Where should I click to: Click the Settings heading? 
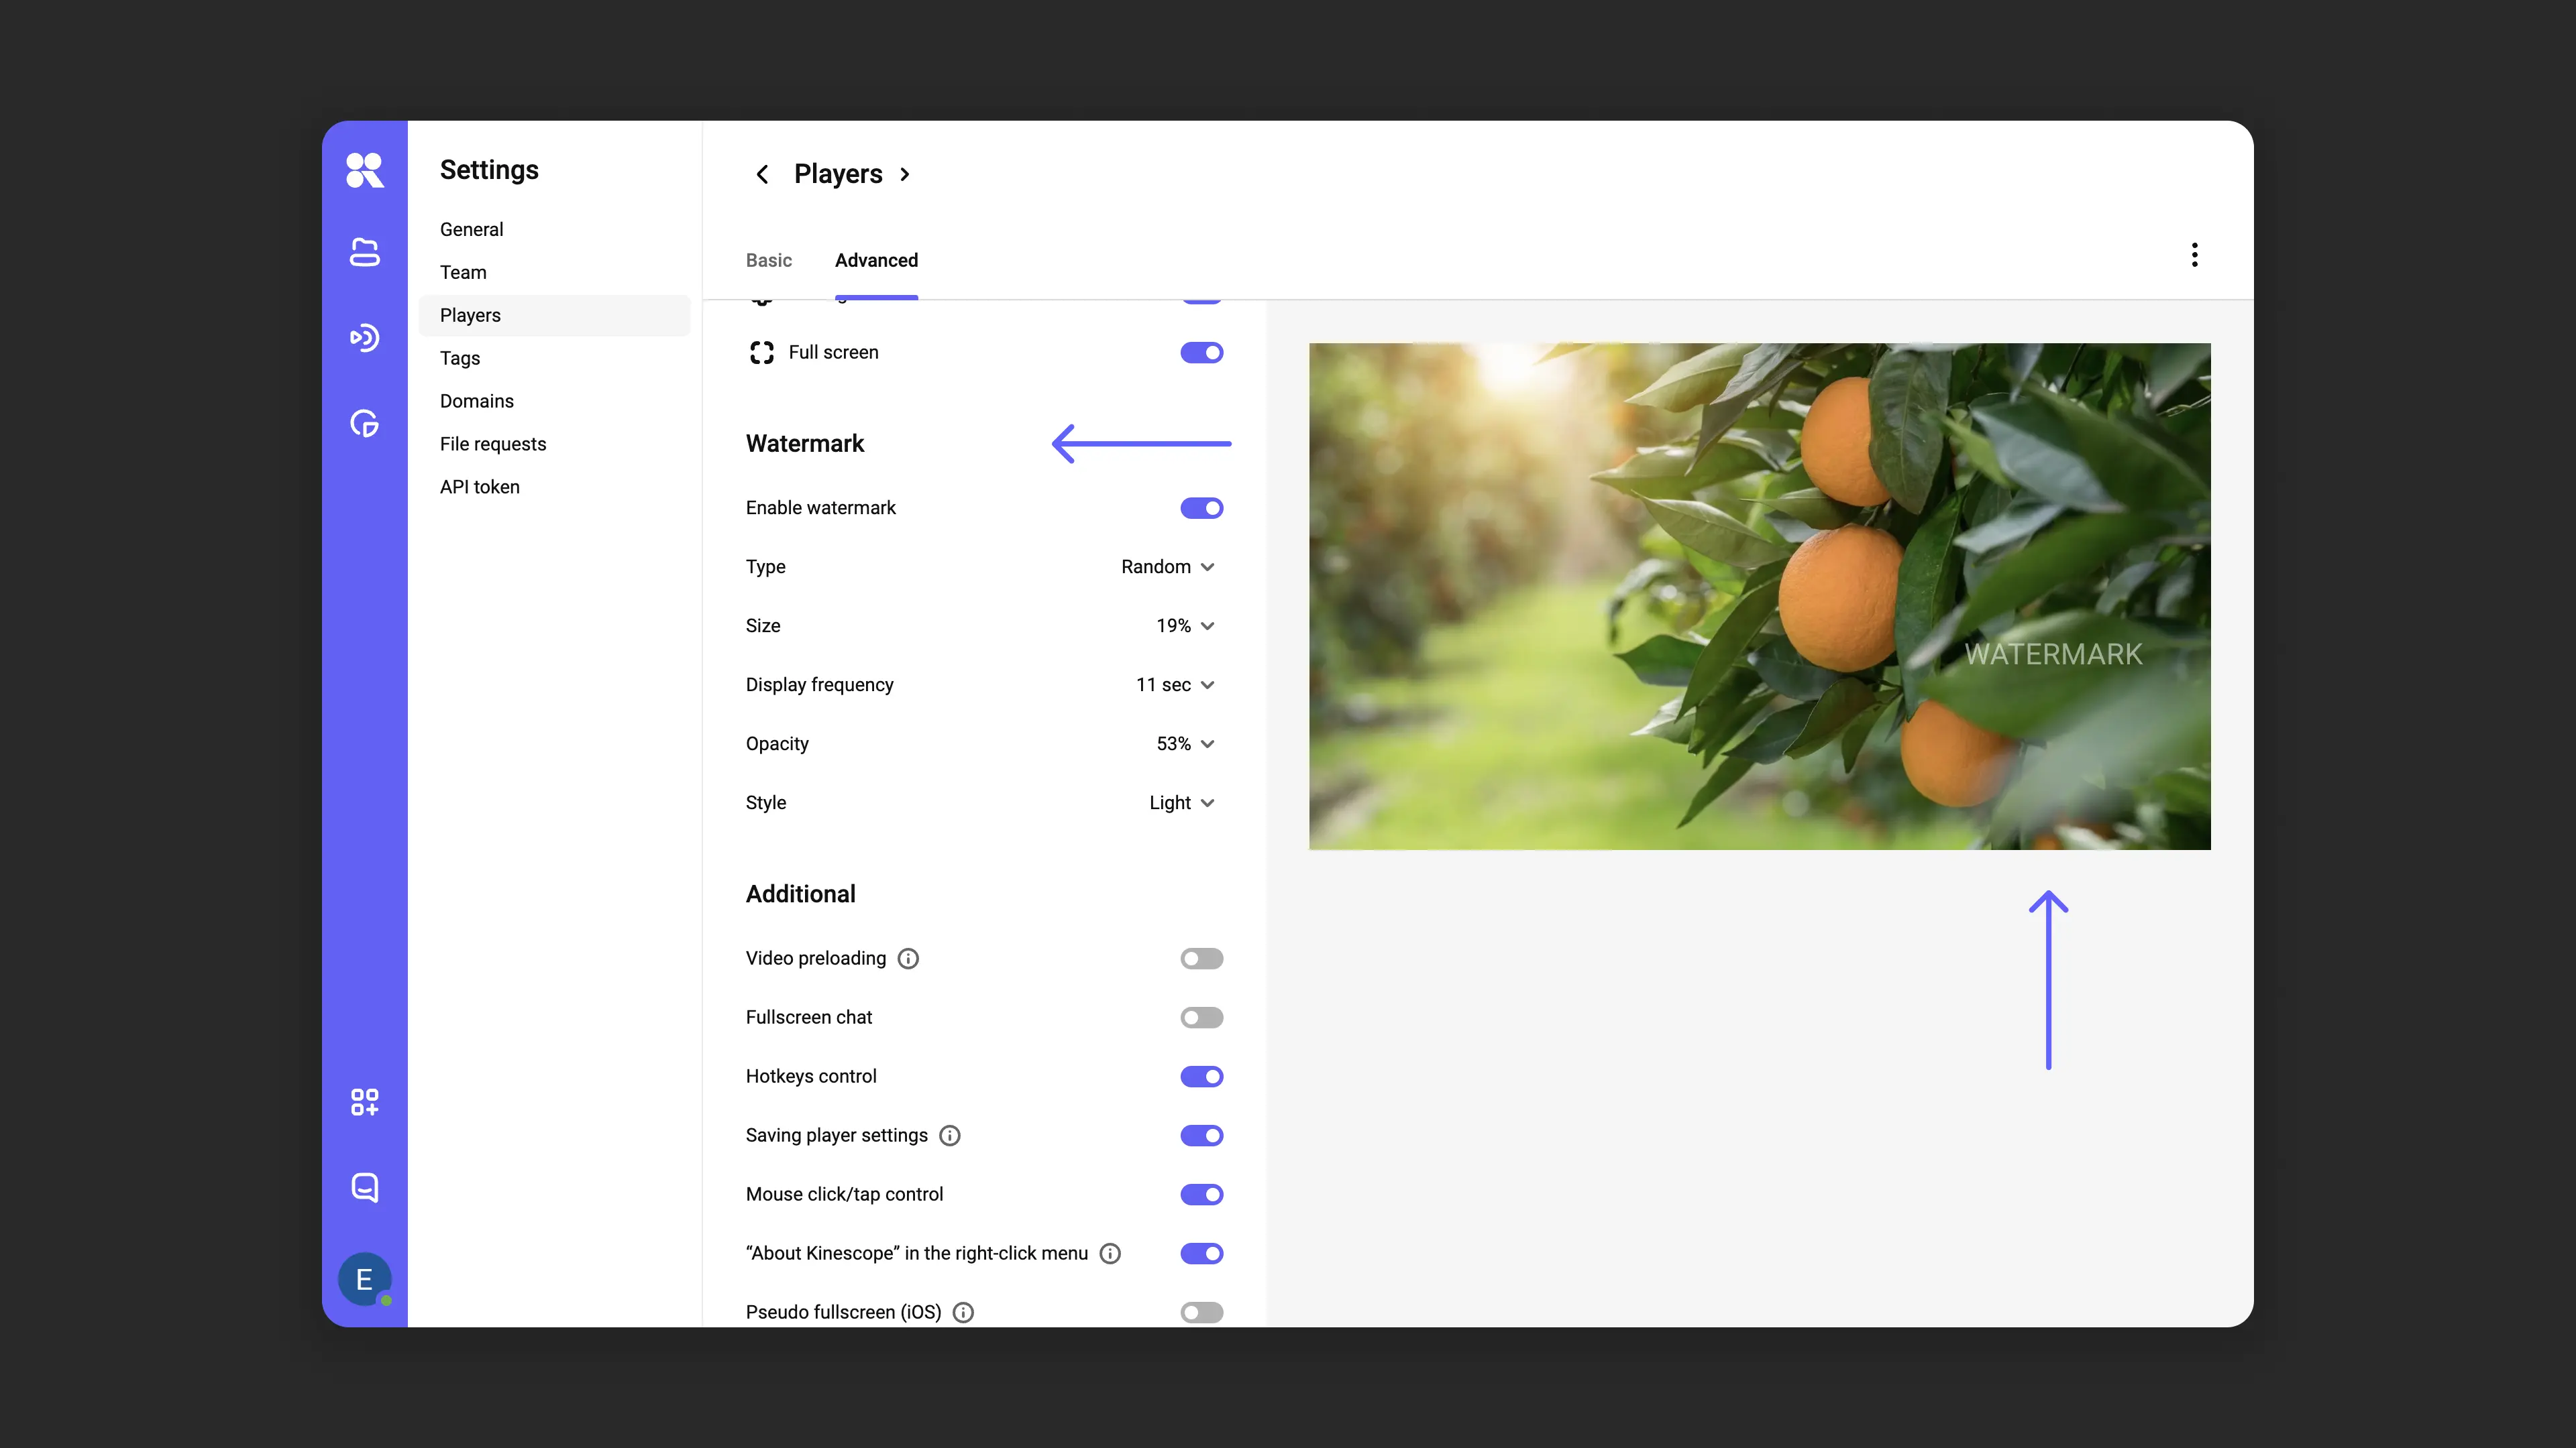tap(489, 170)
